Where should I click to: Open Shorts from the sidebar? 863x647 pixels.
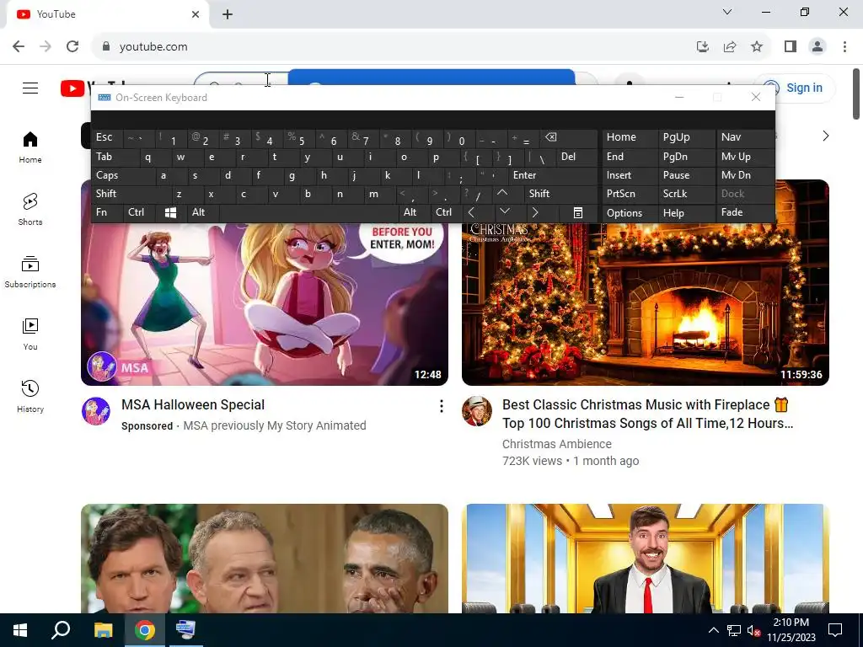pyautogui.click(x=30, y=210)
